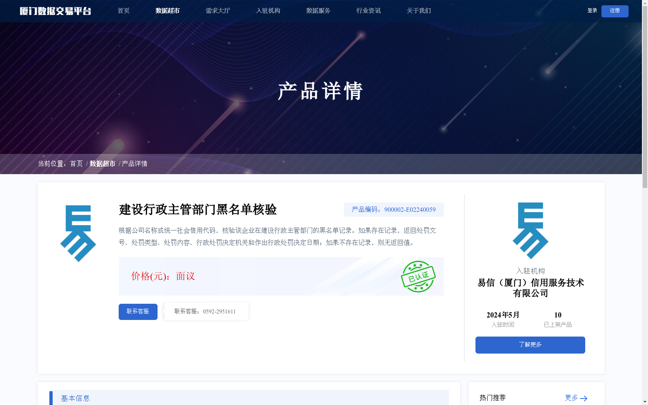Screen dimensions: 648x405
Task: Click the blue 注册 register button
Action: (x=615, y=11)
